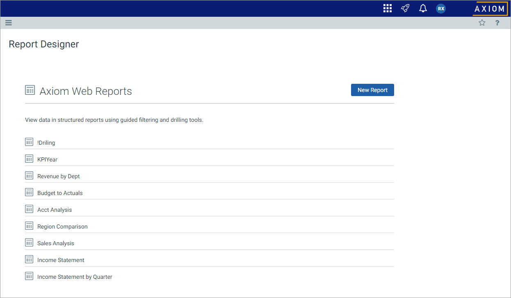
Task: Open the apps grid menu icon
Action: pos(388,8)
